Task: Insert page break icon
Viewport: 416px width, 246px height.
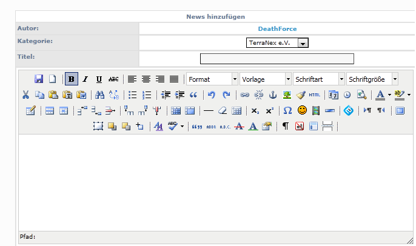Action: pos(327,126)
